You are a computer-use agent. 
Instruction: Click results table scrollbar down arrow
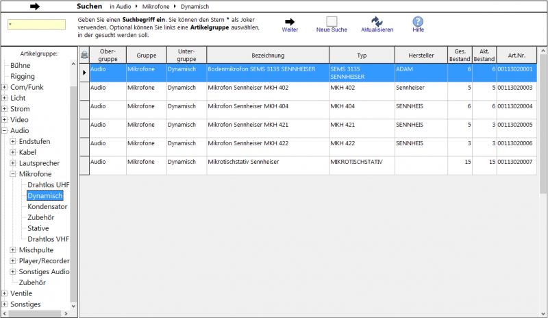[x=543, y=314]
